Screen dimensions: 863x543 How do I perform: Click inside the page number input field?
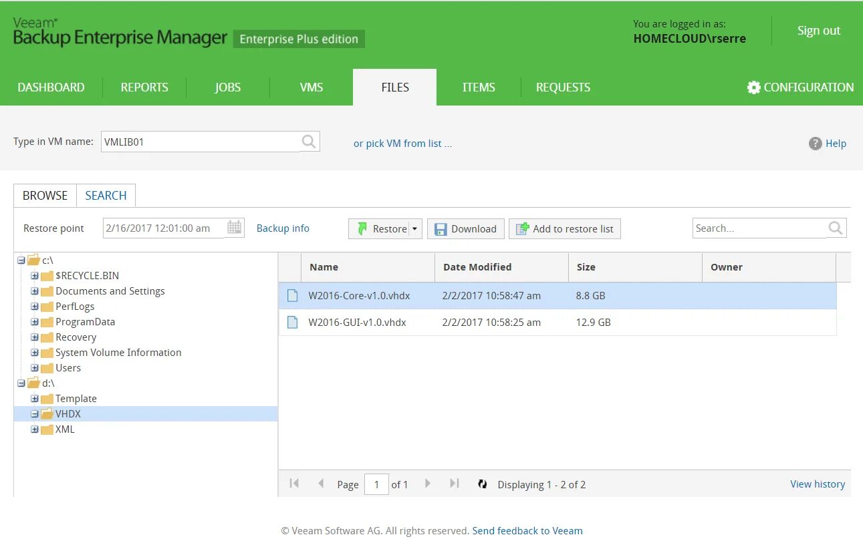click(x=376, y=484)
